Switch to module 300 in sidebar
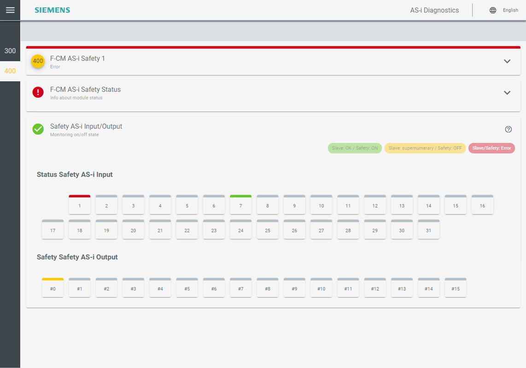526x368 pixels. click(x=10, y=51)
